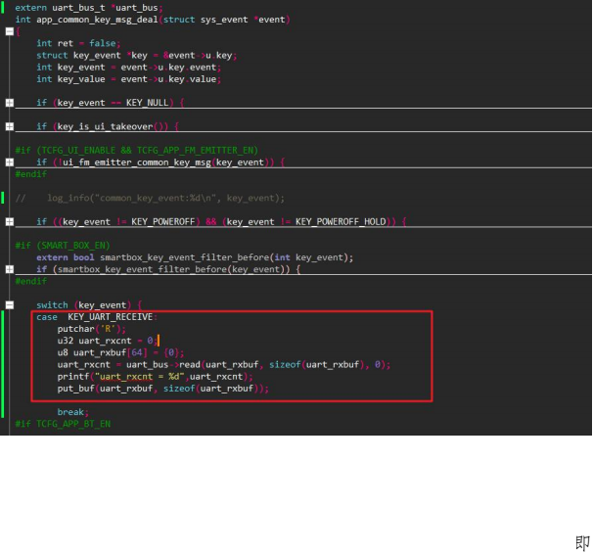Viewport: 593px width, 554px height.
Task: Expand the folded 'if (key_is_ui_takeover())' block
Action: [10, 126]
